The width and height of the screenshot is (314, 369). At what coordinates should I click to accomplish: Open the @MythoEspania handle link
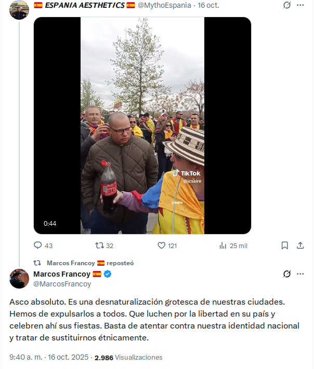(164, 5)
